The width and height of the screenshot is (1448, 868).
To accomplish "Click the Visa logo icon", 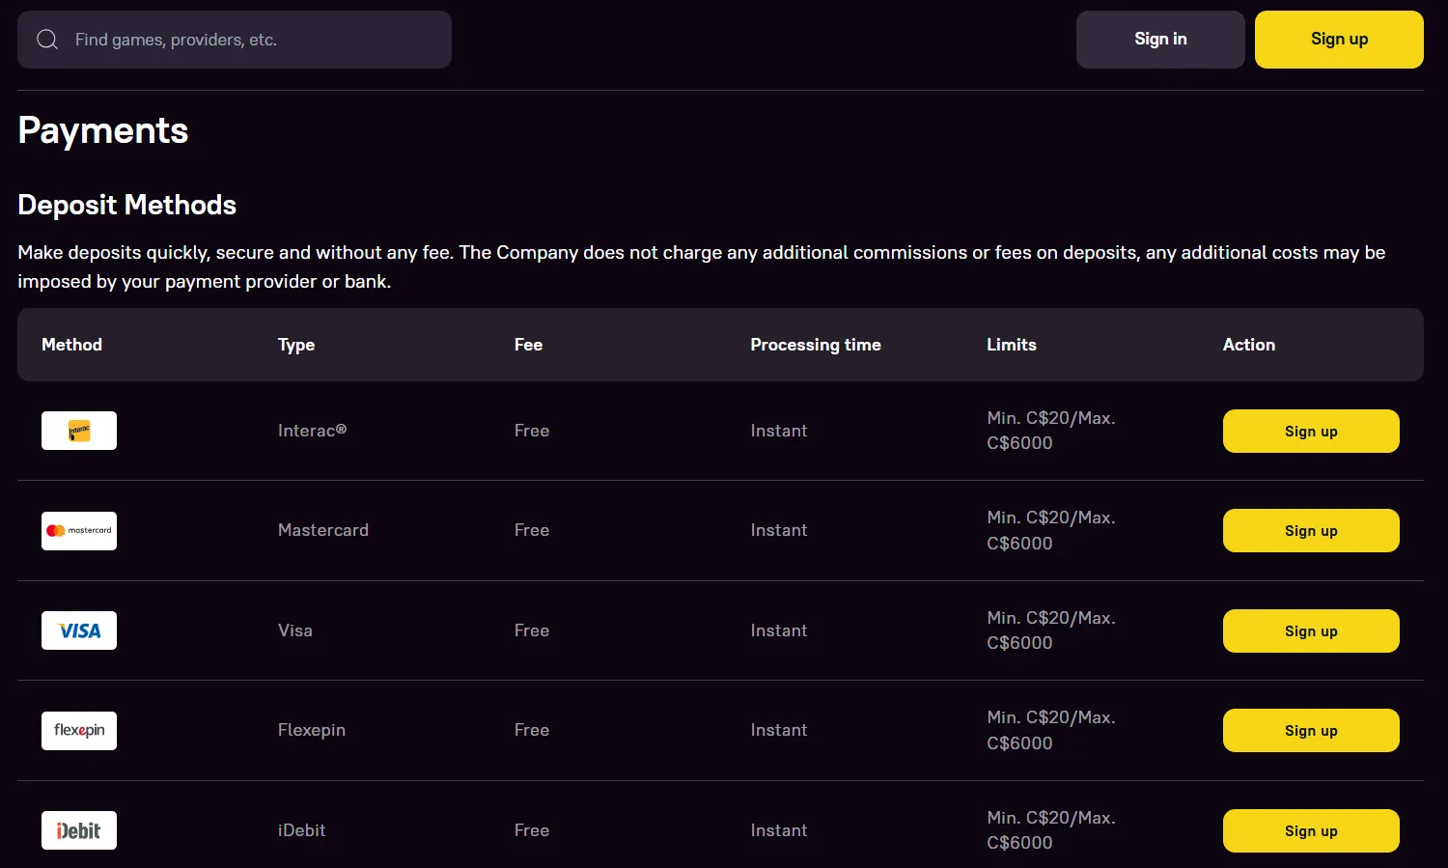I will (79, 630).
